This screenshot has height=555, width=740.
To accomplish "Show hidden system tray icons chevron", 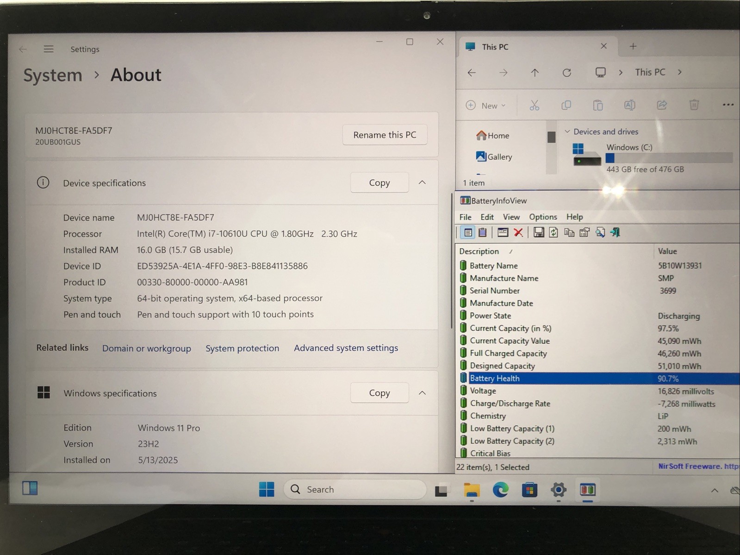I will (715, 490).
